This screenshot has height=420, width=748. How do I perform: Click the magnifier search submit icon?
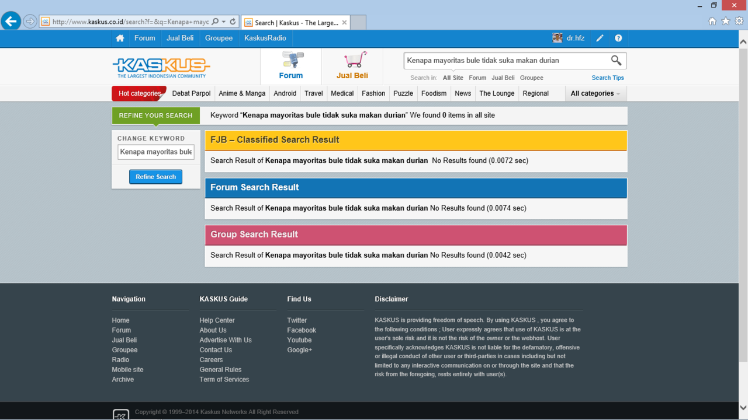tap(616, 60)
